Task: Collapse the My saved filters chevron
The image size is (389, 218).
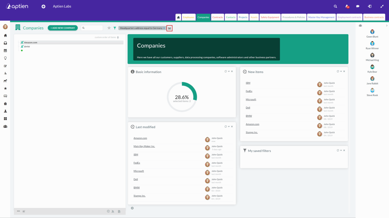Action: click(x=341, y=151)
